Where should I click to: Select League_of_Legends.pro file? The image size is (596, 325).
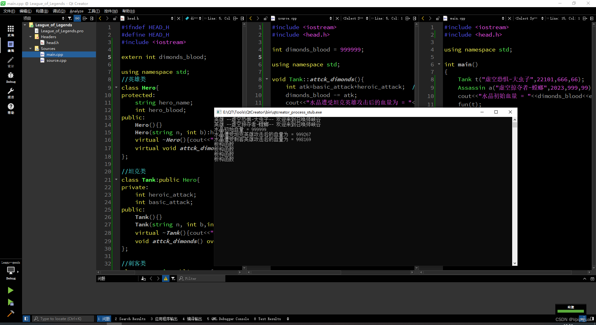pos(62,31)
